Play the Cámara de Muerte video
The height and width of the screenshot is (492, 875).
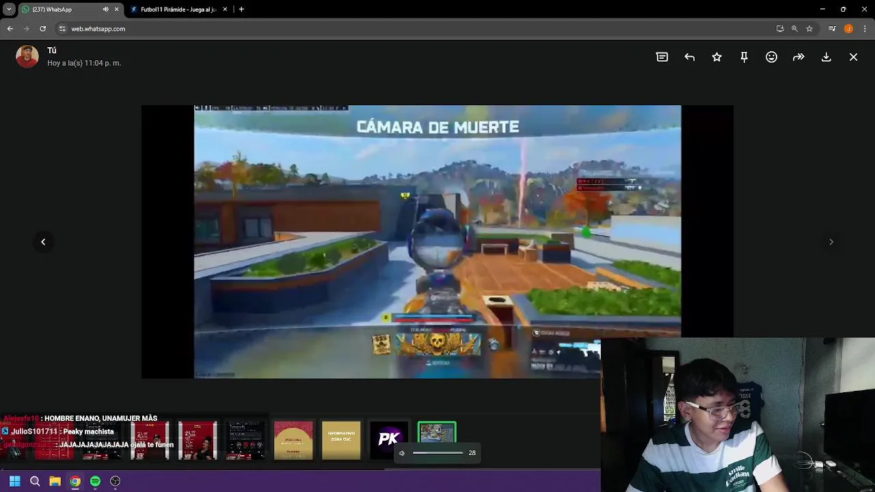tap(437, 242)
